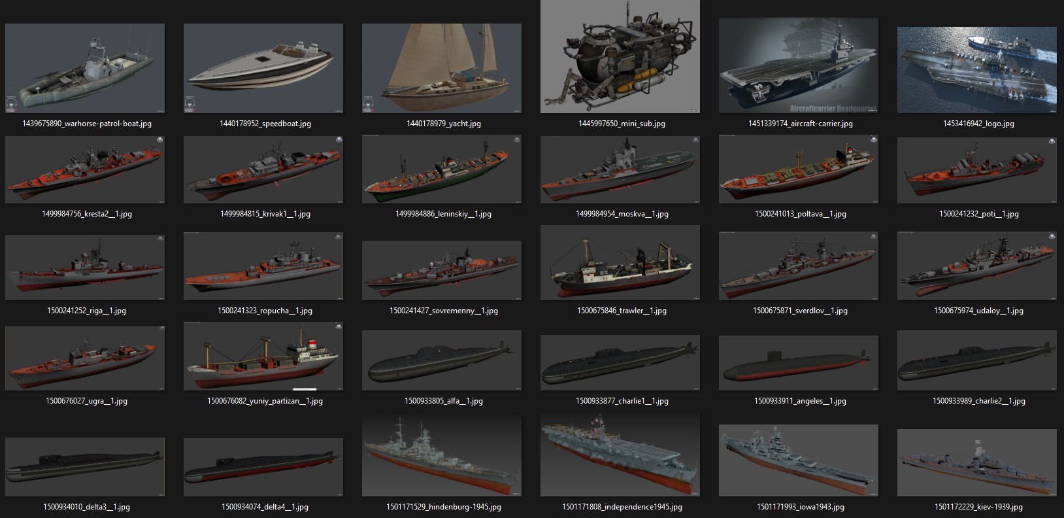Select the warhorse-patrol-boat.jpg thumbnail
The image size is (1064, 518).
click(x=85, y=69)
